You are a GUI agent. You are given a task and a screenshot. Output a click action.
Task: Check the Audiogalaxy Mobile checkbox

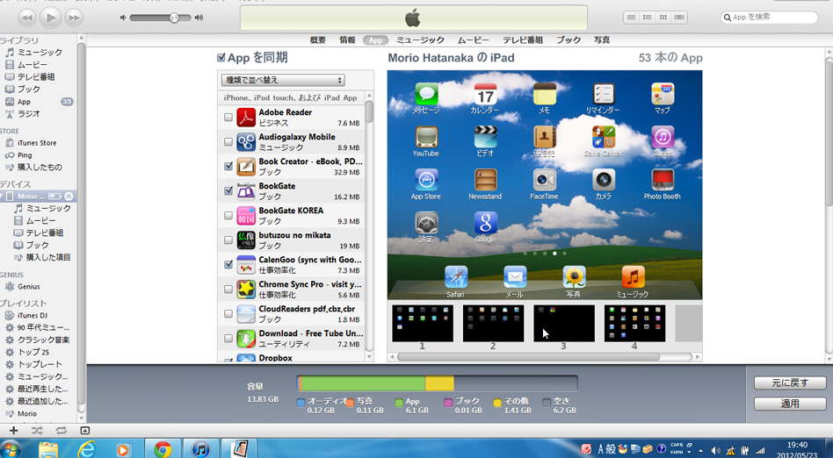(x=228, y=141)
